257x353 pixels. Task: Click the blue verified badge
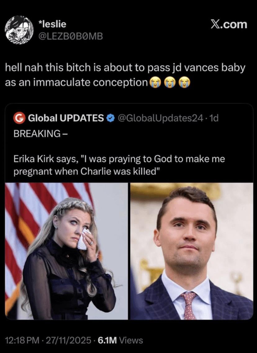coord(110,118)
